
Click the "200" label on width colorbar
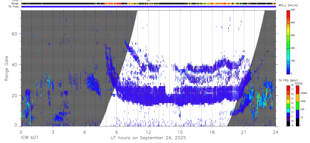[x=293, y=48]
